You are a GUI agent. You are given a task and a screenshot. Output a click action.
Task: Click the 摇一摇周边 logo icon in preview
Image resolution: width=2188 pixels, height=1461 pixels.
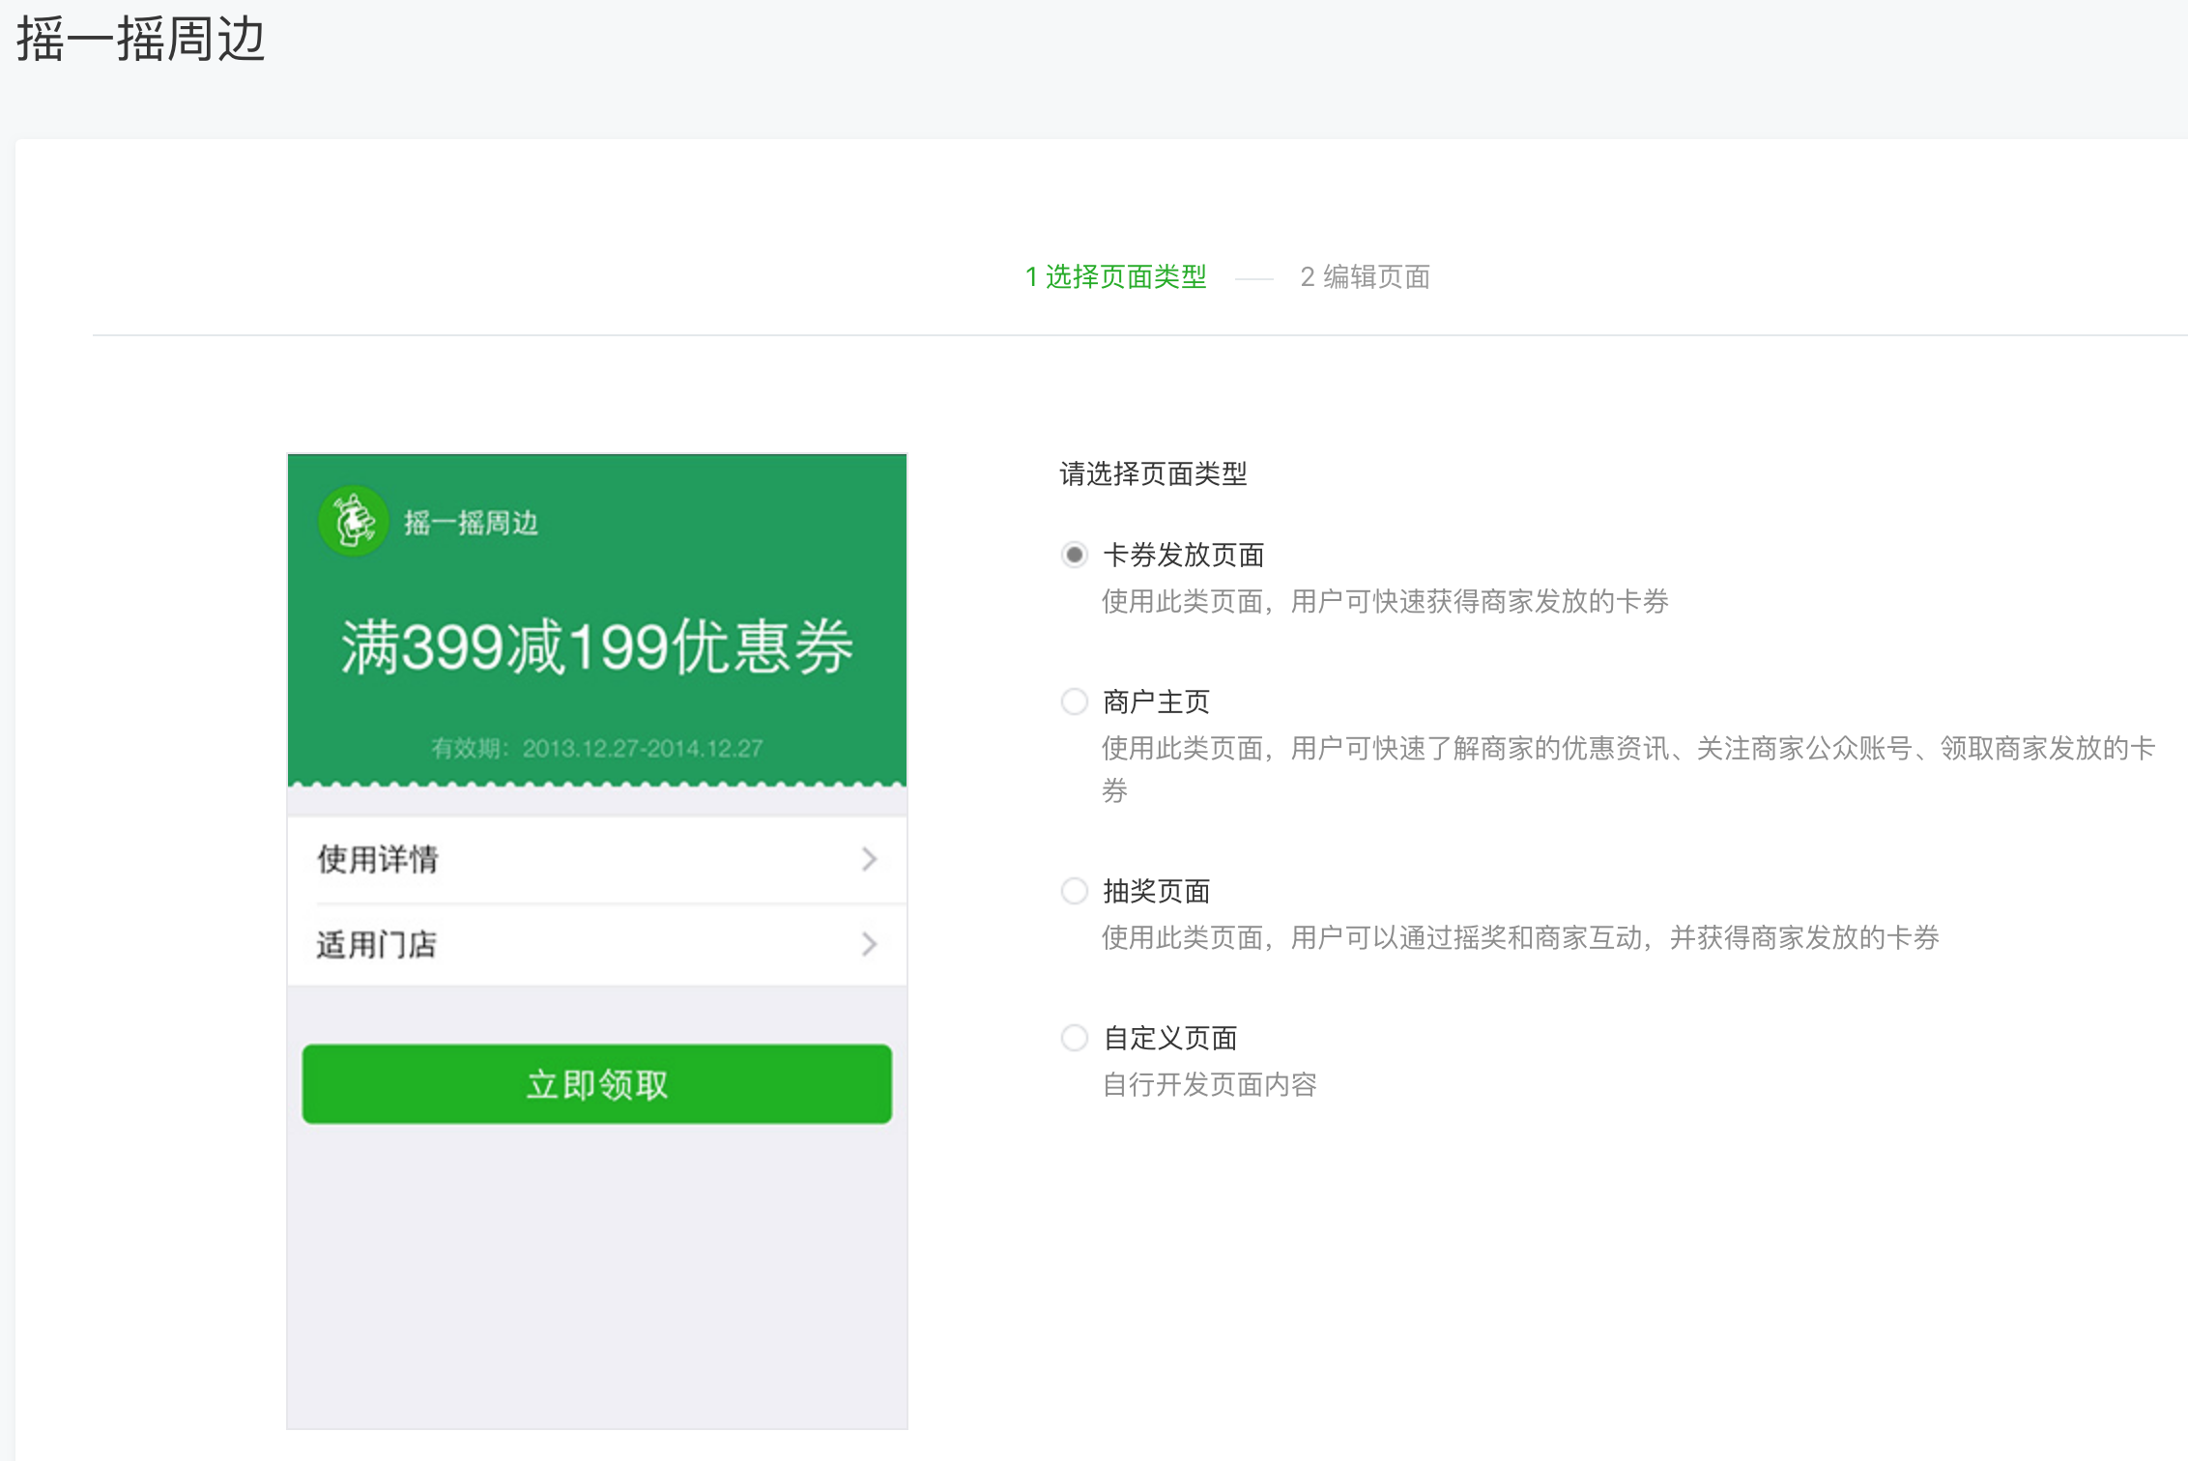(354, 522)
